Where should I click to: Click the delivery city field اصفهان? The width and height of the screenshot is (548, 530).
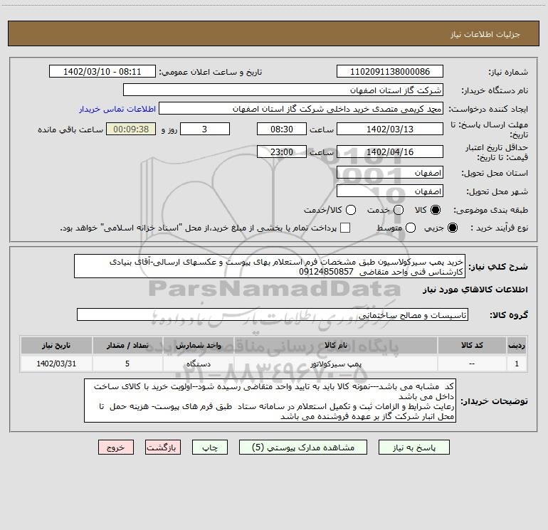click(x=390, y=191)
